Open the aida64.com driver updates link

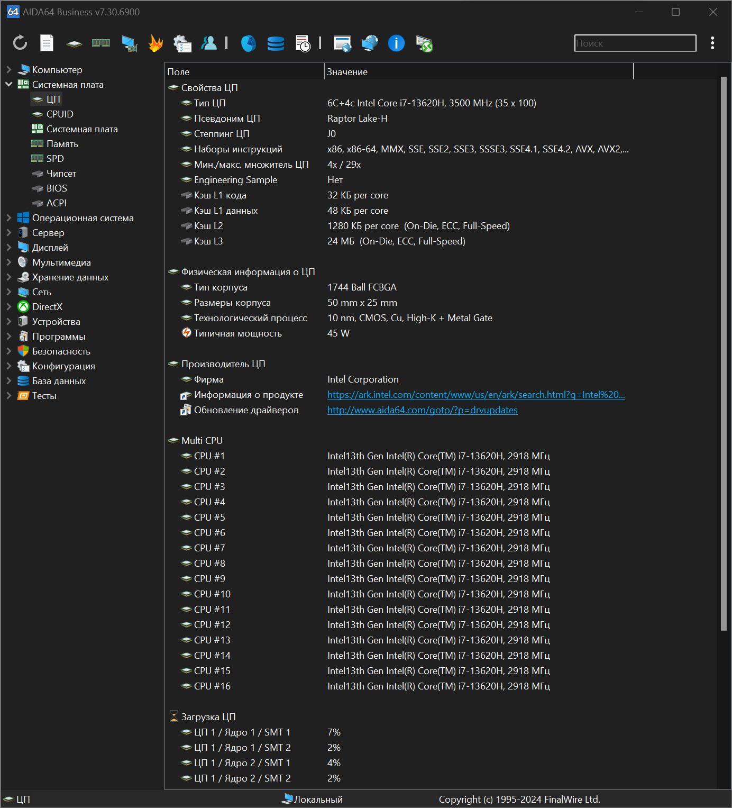(x=422, y=410)
